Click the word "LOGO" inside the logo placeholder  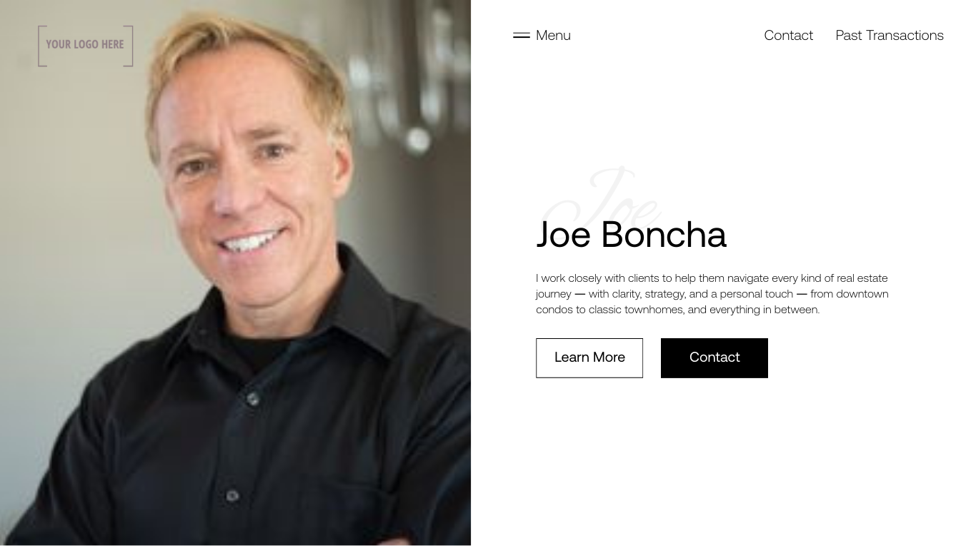86,44
